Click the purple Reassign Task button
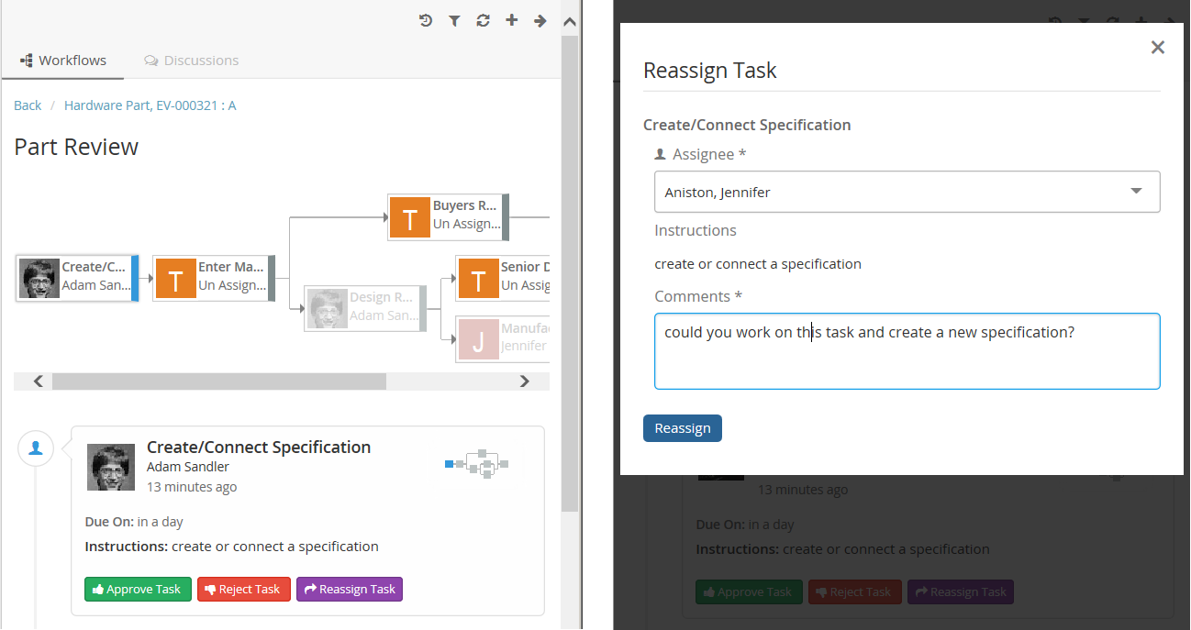1191x630 pixels. [349, 589]
